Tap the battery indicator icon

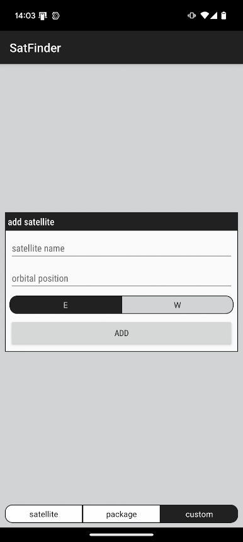223,16
